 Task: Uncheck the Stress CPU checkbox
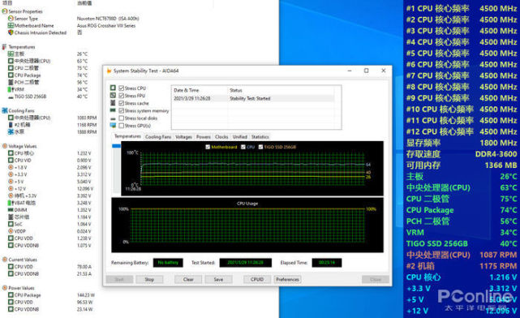pyautogui.click(x=122, y=88)
